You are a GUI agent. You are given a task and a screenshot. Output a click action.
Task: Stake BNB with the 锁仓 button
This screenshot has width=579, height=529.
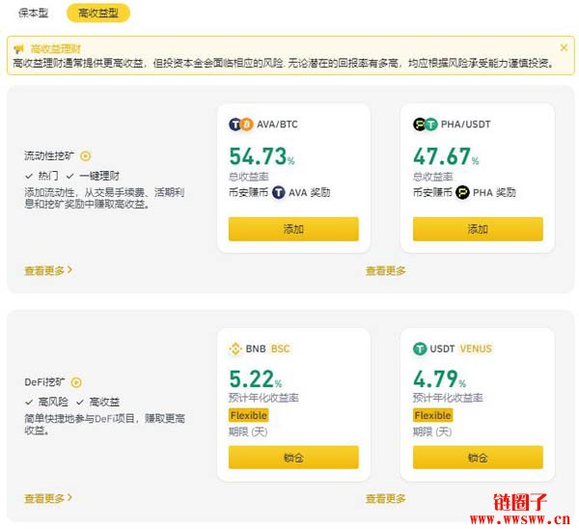coord(293,458)
